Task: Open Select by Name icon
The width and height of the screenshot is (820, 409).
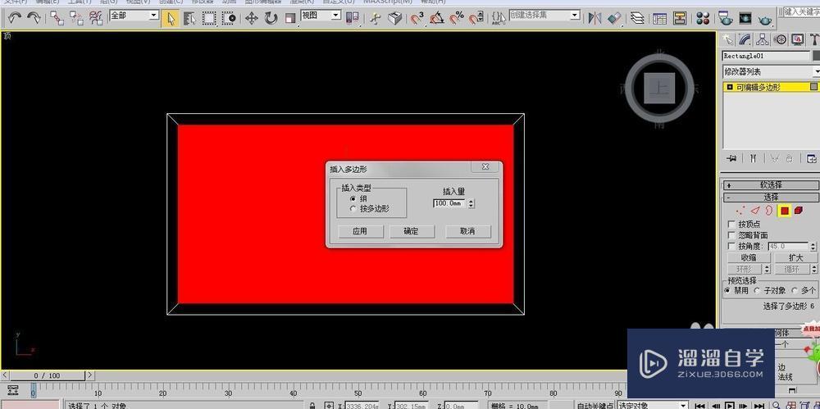Action: 190,19
